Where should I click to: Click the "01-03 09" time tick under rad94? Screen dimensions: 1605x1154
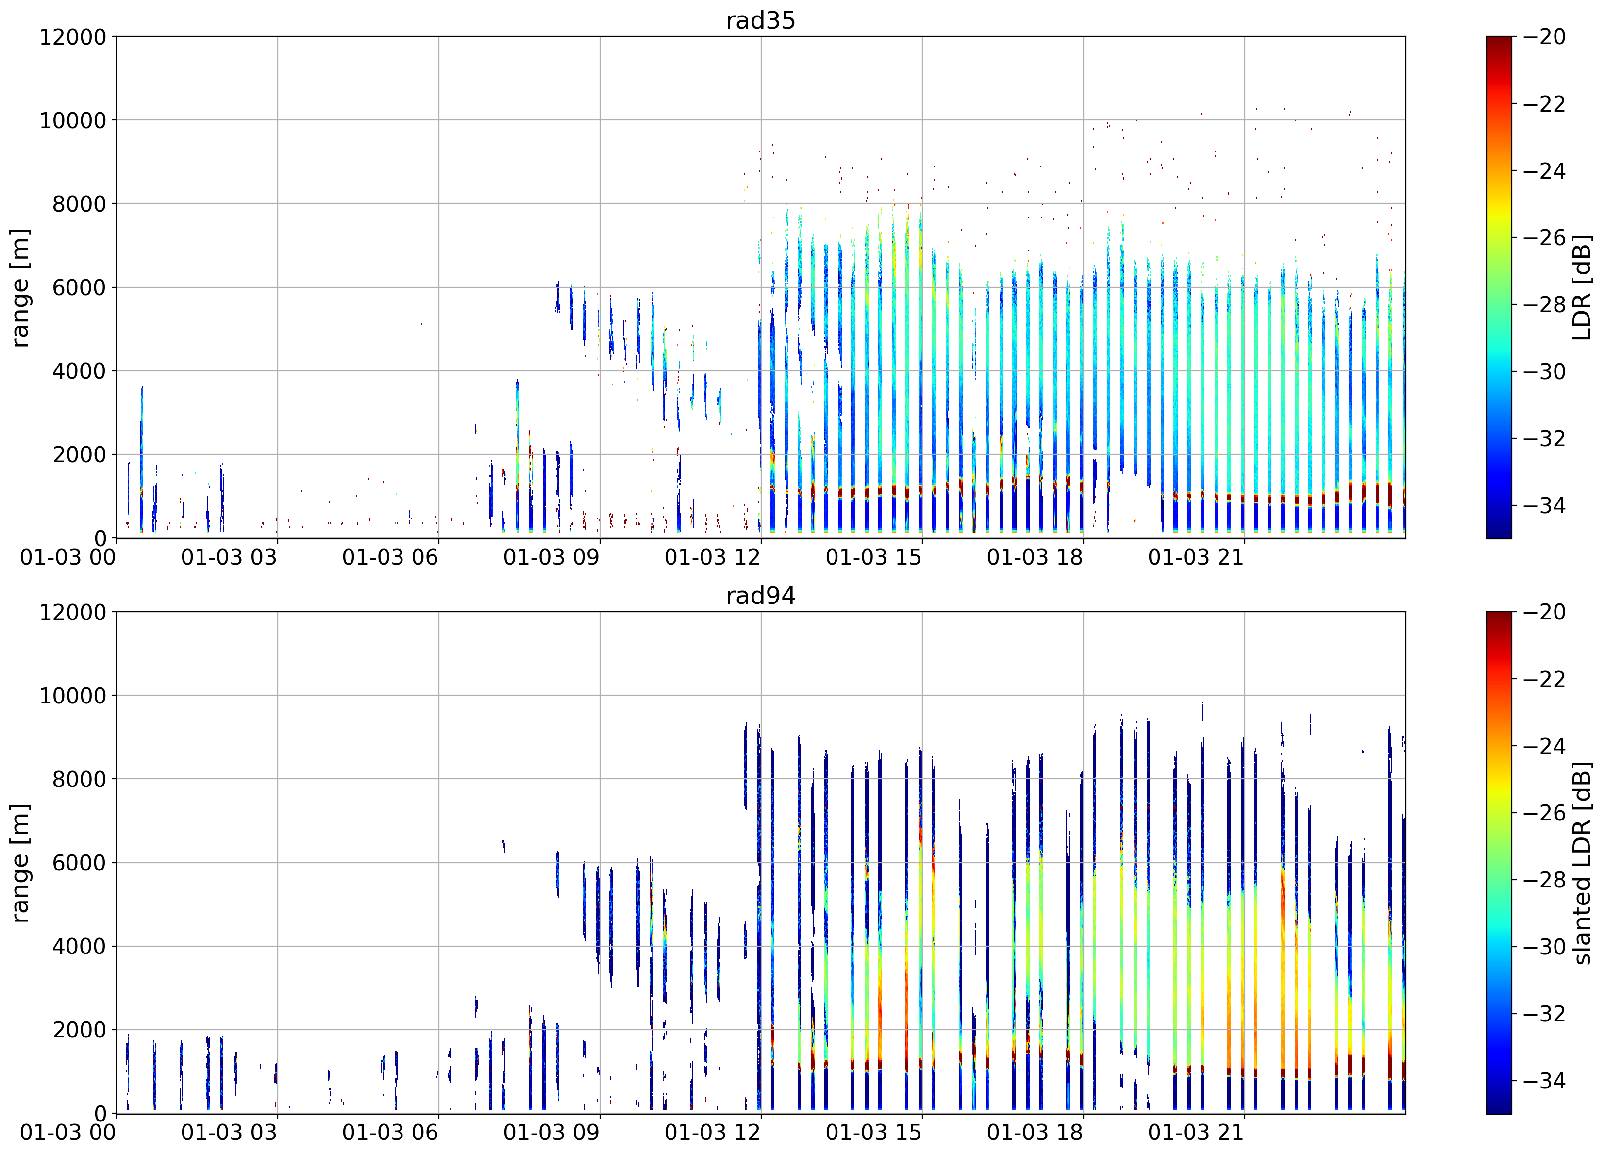pos(552,1133)
